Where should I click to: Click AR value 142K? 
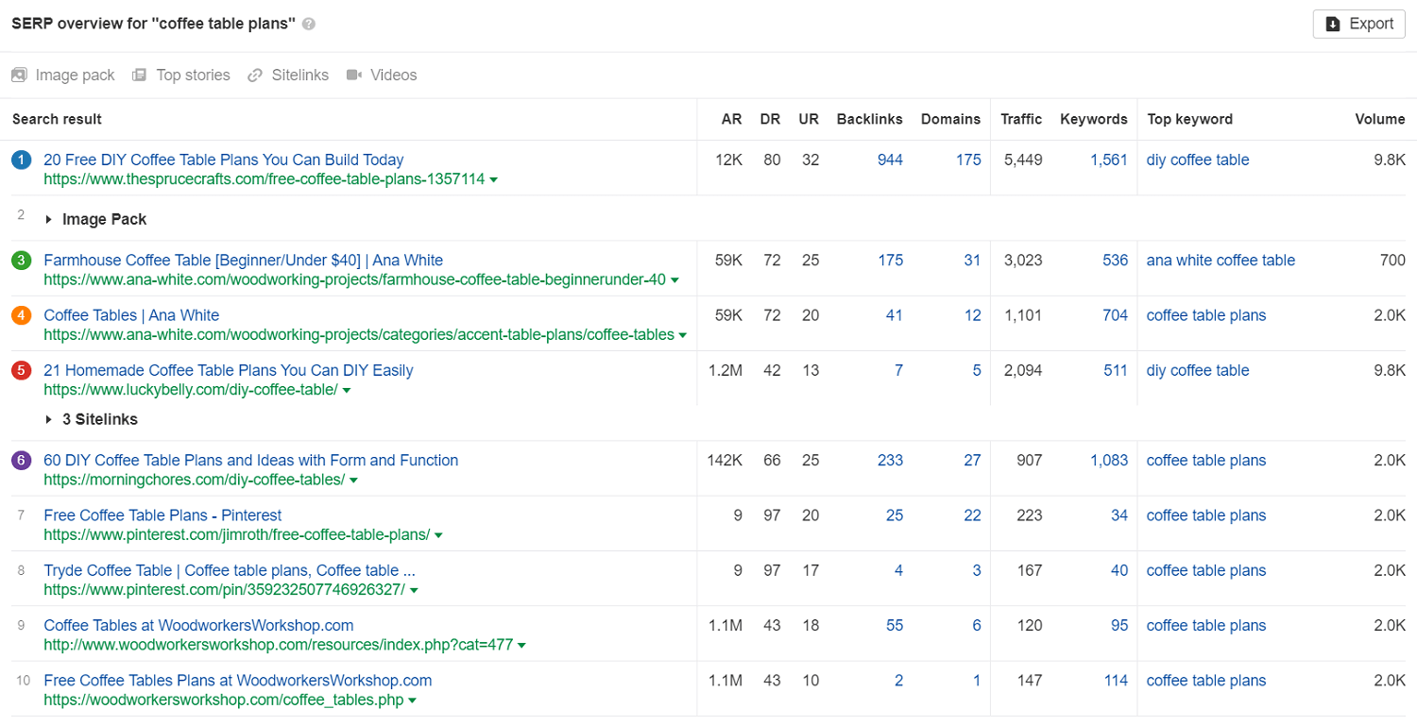(725, 460)
